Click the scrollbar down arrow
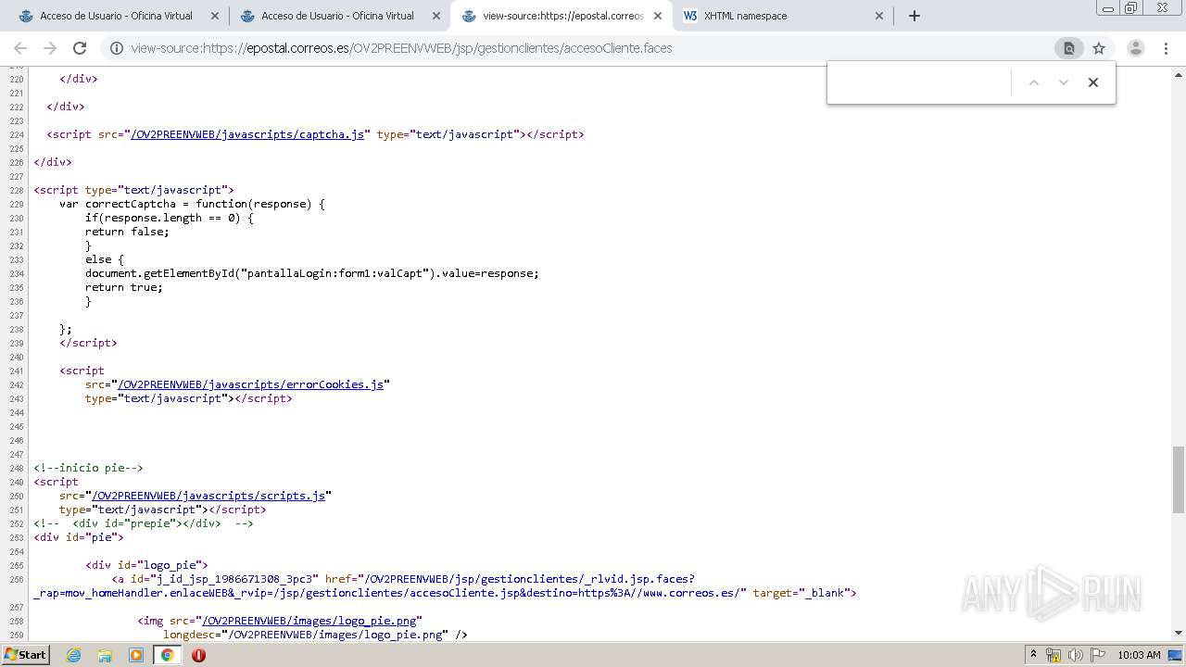Viewport: 1186px width, 667px height. [1179, 633]
